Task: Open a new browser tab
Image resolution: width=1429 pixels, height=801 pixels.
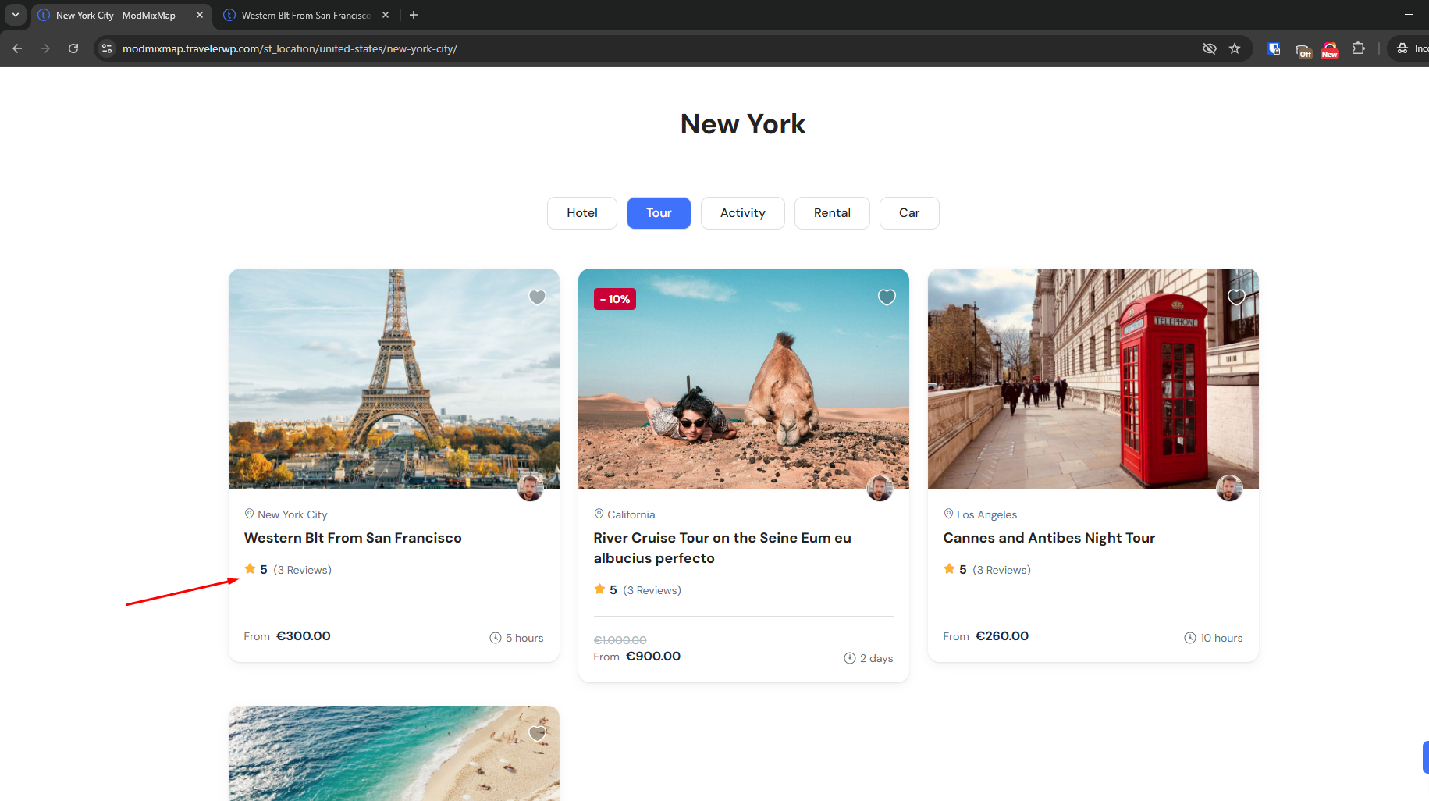Action: (x=414, y=15)
